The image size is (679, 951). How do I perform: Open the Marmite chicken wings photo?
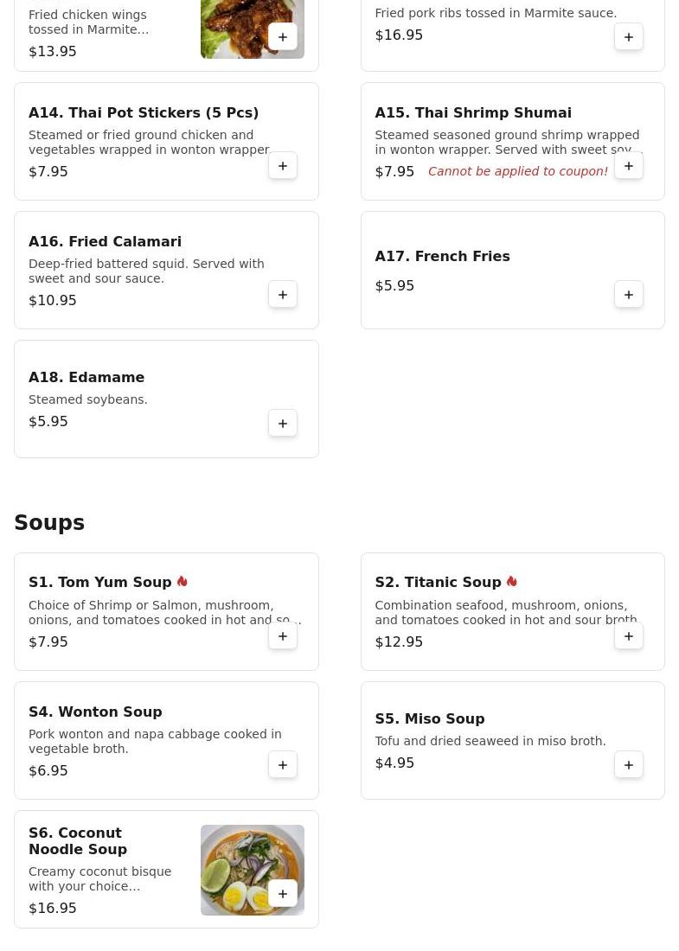[253, 29]
